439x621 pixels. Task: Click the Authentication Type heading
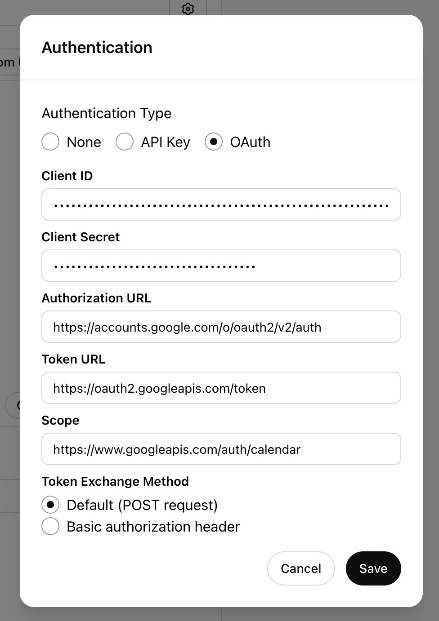106,113
